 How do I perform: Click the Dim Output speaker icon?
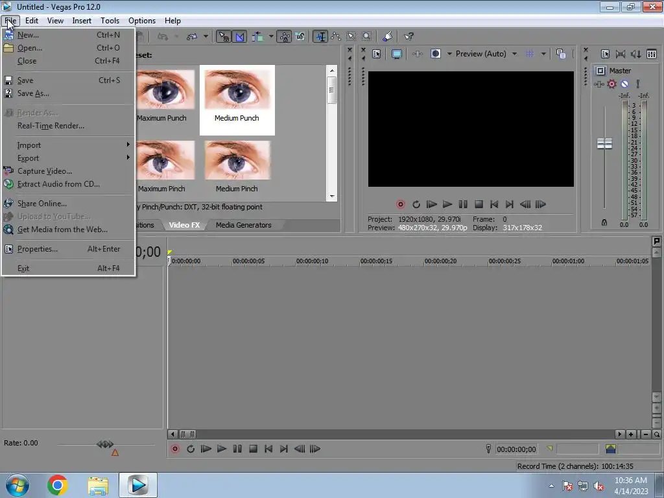pos(635,54)
